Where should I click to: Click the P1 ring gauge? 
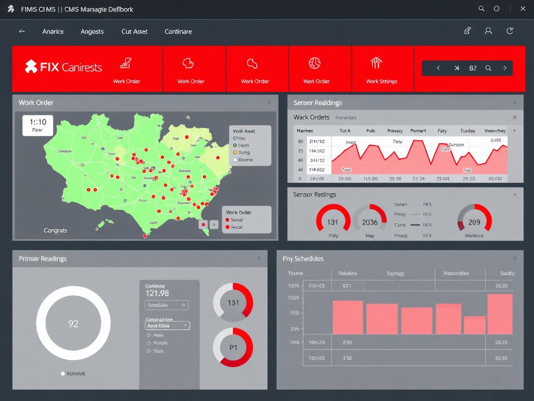[x=233, y=347]
